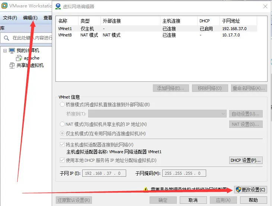Click the 确定 button
This screenshot has height=206, width=272.
(x=163, y=200)
